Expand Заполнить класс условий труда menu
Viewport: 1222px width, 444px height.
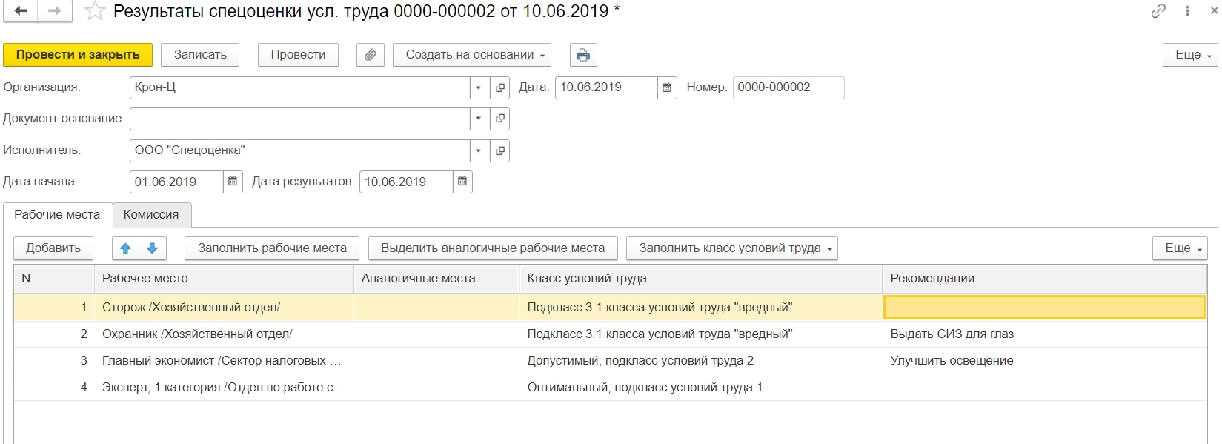click(x=731, y=248)
